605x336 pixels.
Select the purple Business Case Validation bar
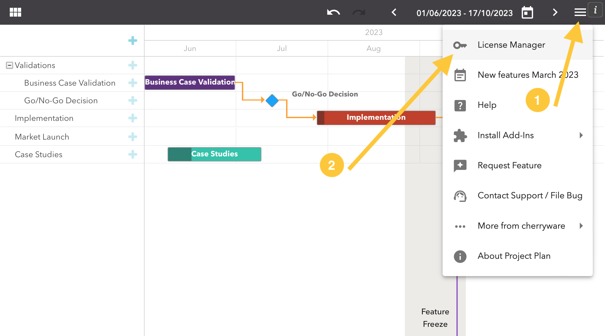click(190, 82)
